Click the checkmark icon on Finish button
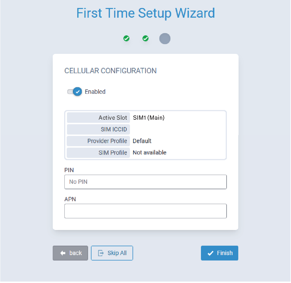The image size is (291, 283). [211, 253]
